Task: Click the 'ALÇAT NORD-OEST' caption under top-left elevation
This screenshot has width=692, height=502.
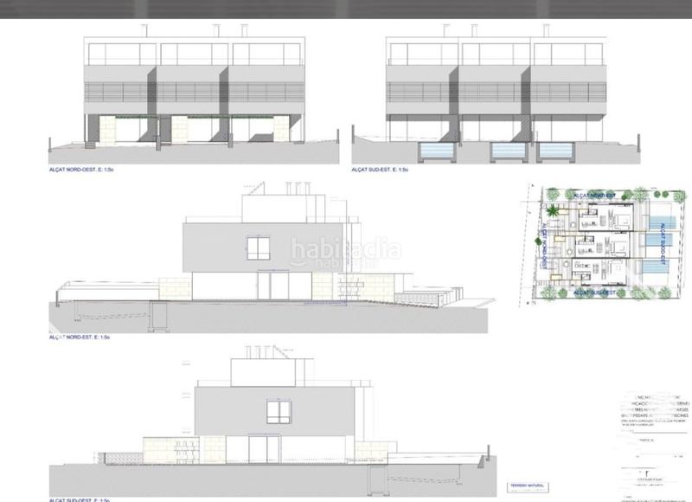Action: tap(84, 172)
